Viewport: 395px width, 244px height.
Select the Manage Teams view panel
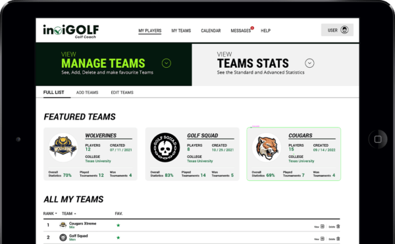[x=114, y=64]
